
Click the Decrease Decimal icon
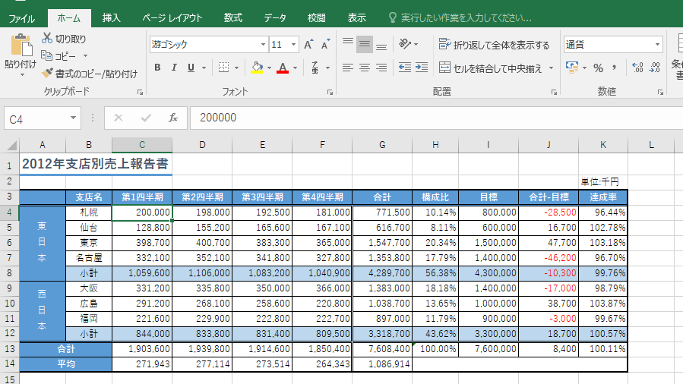pos(655,68)
